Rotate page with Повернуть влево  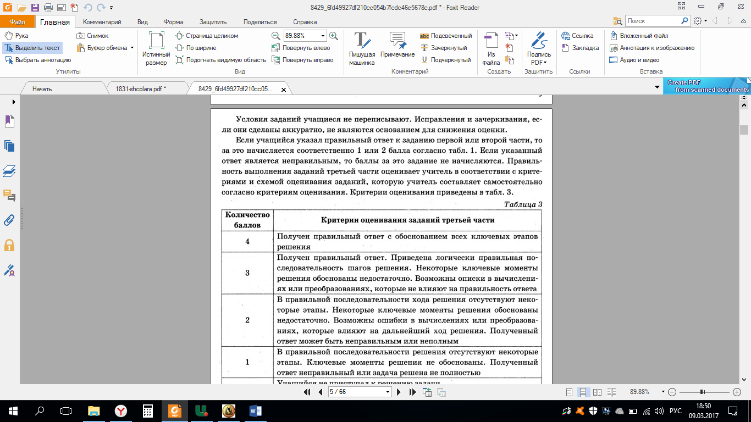301,48
